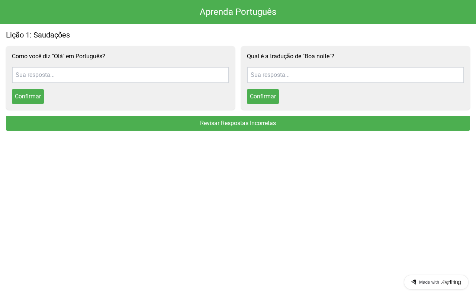Select the "Lição 1: Saudações" heading

[x=38, y=35]
